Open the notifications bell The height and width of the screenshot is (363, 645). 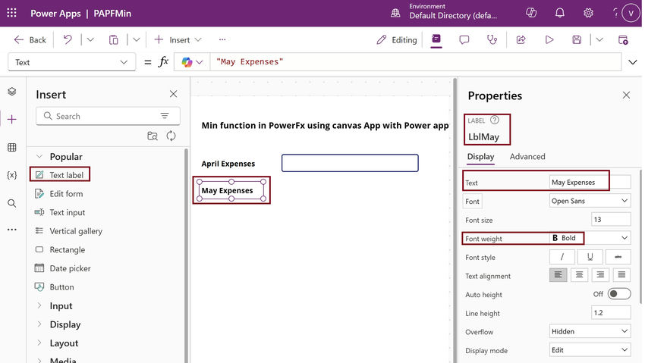click(x=559, y=13)
